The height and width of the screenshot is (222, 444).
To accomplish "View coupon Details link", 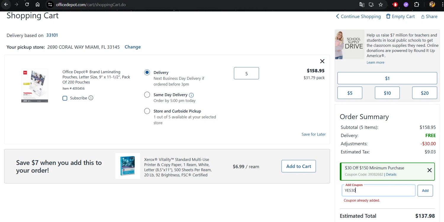I will (391, 174).
